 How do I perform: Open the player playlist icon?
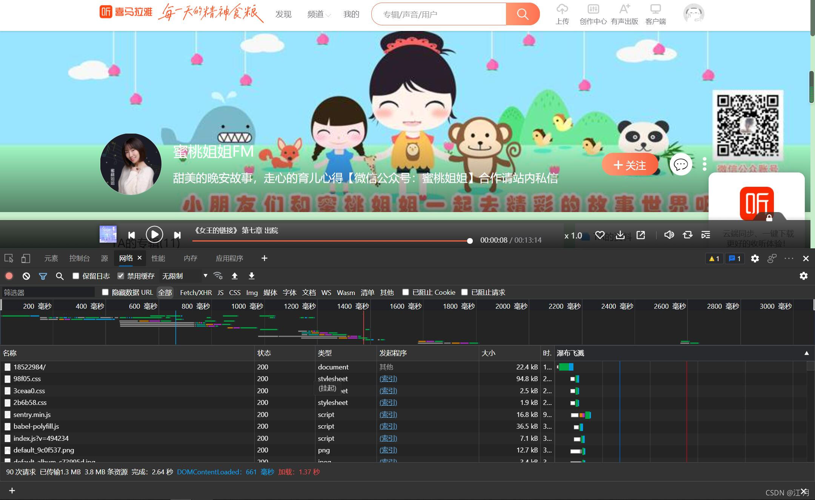(706, 235)
